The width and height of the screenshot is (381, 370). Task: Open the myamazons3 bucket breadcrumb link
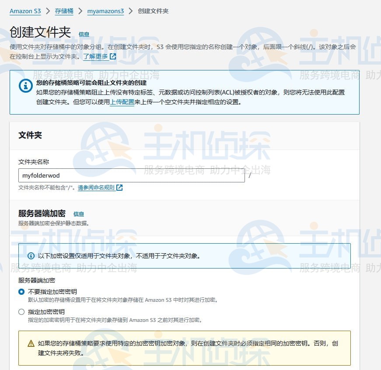[x=105, y=11]
